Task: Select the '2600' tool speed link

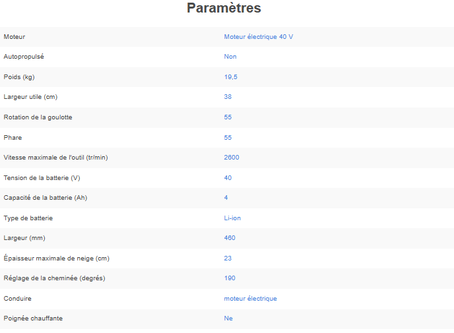Action: [x=232, y=158]
